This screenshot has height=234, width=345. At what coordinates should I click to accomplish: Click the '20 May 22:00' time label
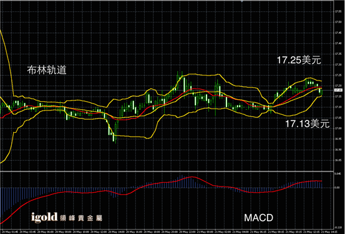(x=188, y=232)
